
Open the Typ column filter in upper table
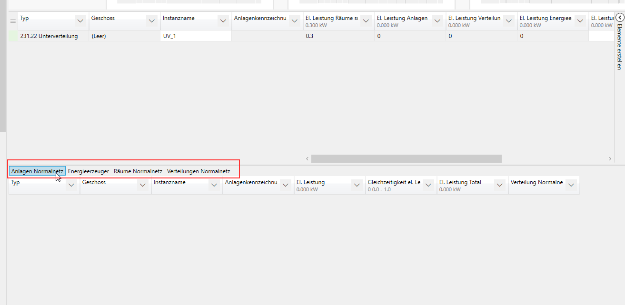point(80,21)
